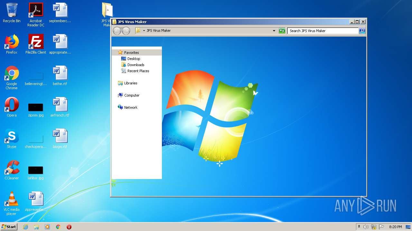The height and width of the screenshot is (231, 412).
Task: Open Opera browser desktop shortcut
Action: pyautogui.click(x=12, y=107)
